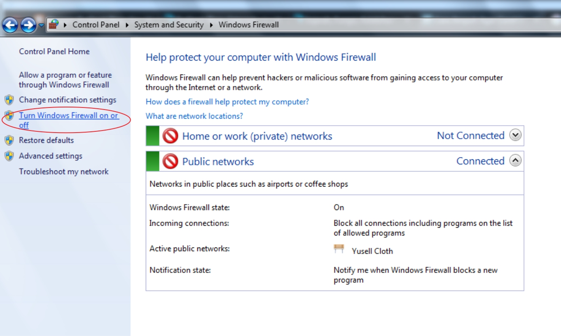Open the arrow before Control Panel breadcrumb

tap(65, 25)
